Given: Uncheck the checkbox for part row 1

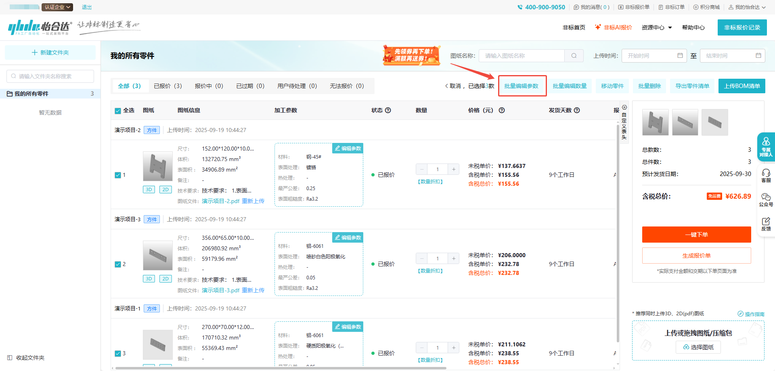Looking at the screenshot, I should pos(118,175).
